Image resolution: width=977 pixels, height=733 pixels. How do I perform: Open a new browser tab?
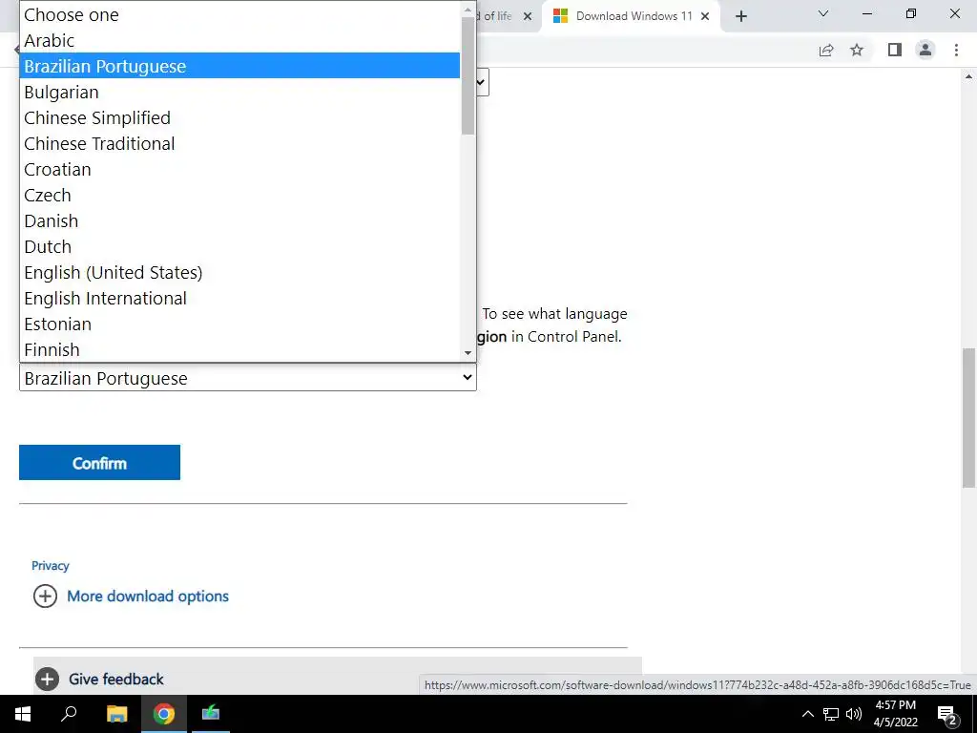click(x=740, y=16)
